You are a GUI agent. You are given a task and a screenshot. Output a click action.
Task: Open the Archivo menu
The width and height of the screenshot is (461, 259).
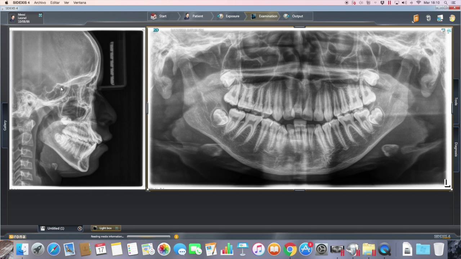coord(40,3)
